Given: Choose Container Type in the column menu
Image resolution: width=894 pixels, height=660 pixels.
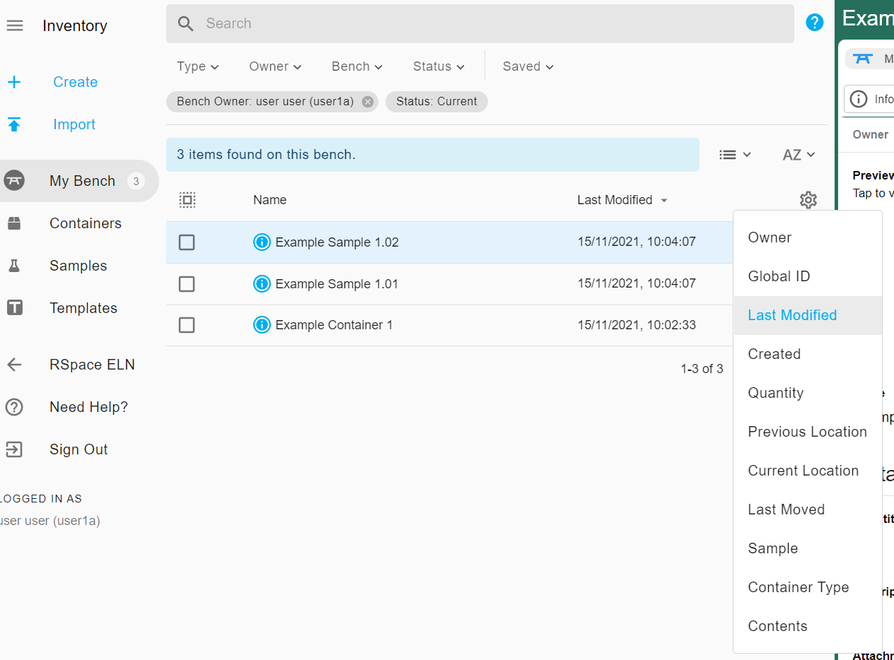Looking at the screenshot, I should pyautogui.click(x=808, y=587).
